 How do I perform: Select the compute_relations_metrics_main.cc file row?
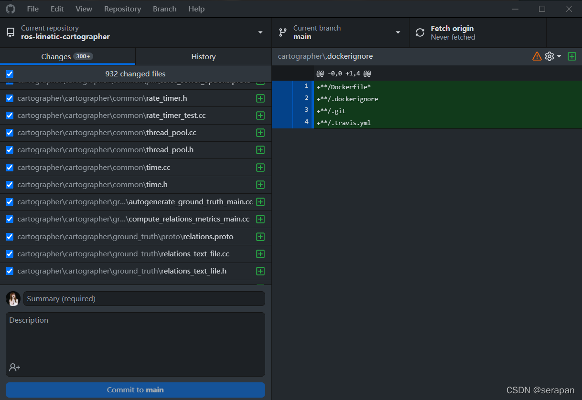click(136, 219)
